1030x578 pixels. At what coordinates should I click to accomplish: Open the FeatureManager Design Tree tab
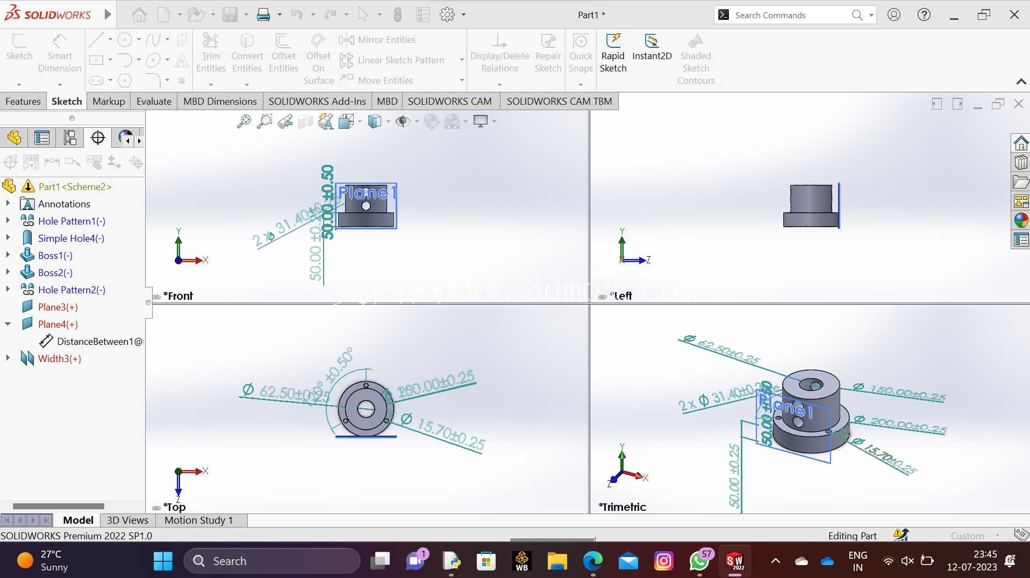click(15, 138)
